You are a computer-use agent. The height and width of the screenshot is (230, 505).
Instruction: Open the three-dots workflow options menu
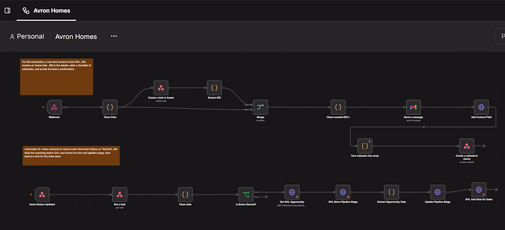click(114, 36)
